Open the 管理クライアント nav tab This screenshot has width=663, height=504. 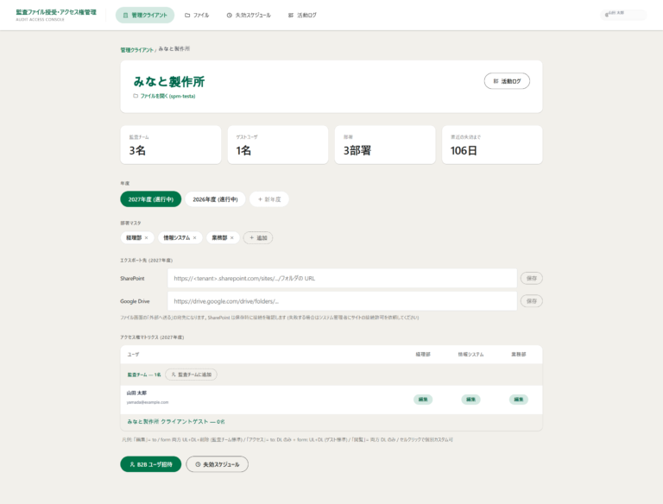click(x=145, y=16)
